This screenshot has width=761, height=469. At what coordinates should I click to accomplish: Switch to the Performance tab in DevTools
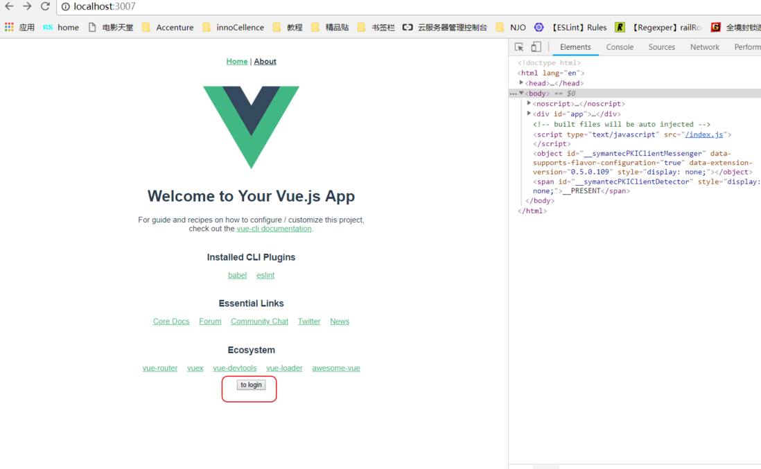747,47
